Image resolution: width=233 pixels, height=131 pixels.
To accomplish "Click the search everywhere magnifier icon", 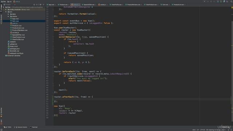I will (232, 1).
